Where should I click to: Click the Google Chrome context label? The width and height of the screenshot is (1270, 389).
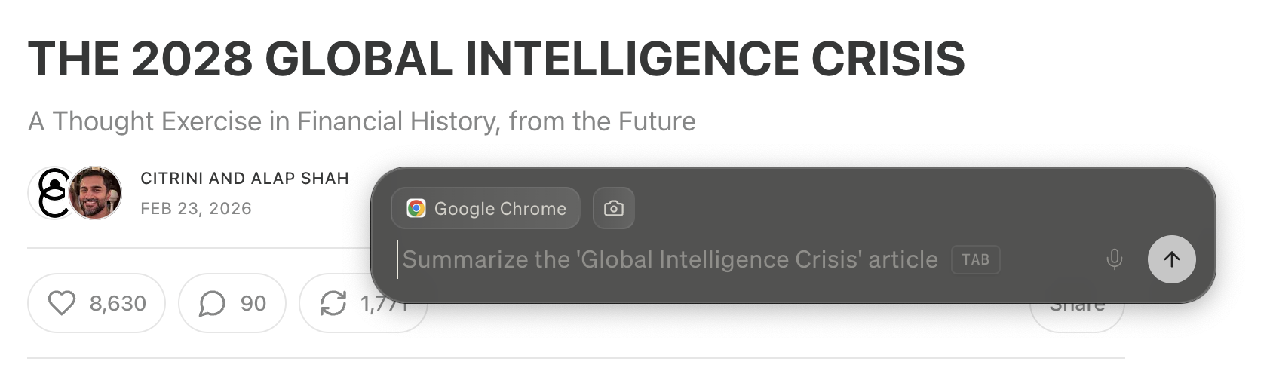(500, 208)
